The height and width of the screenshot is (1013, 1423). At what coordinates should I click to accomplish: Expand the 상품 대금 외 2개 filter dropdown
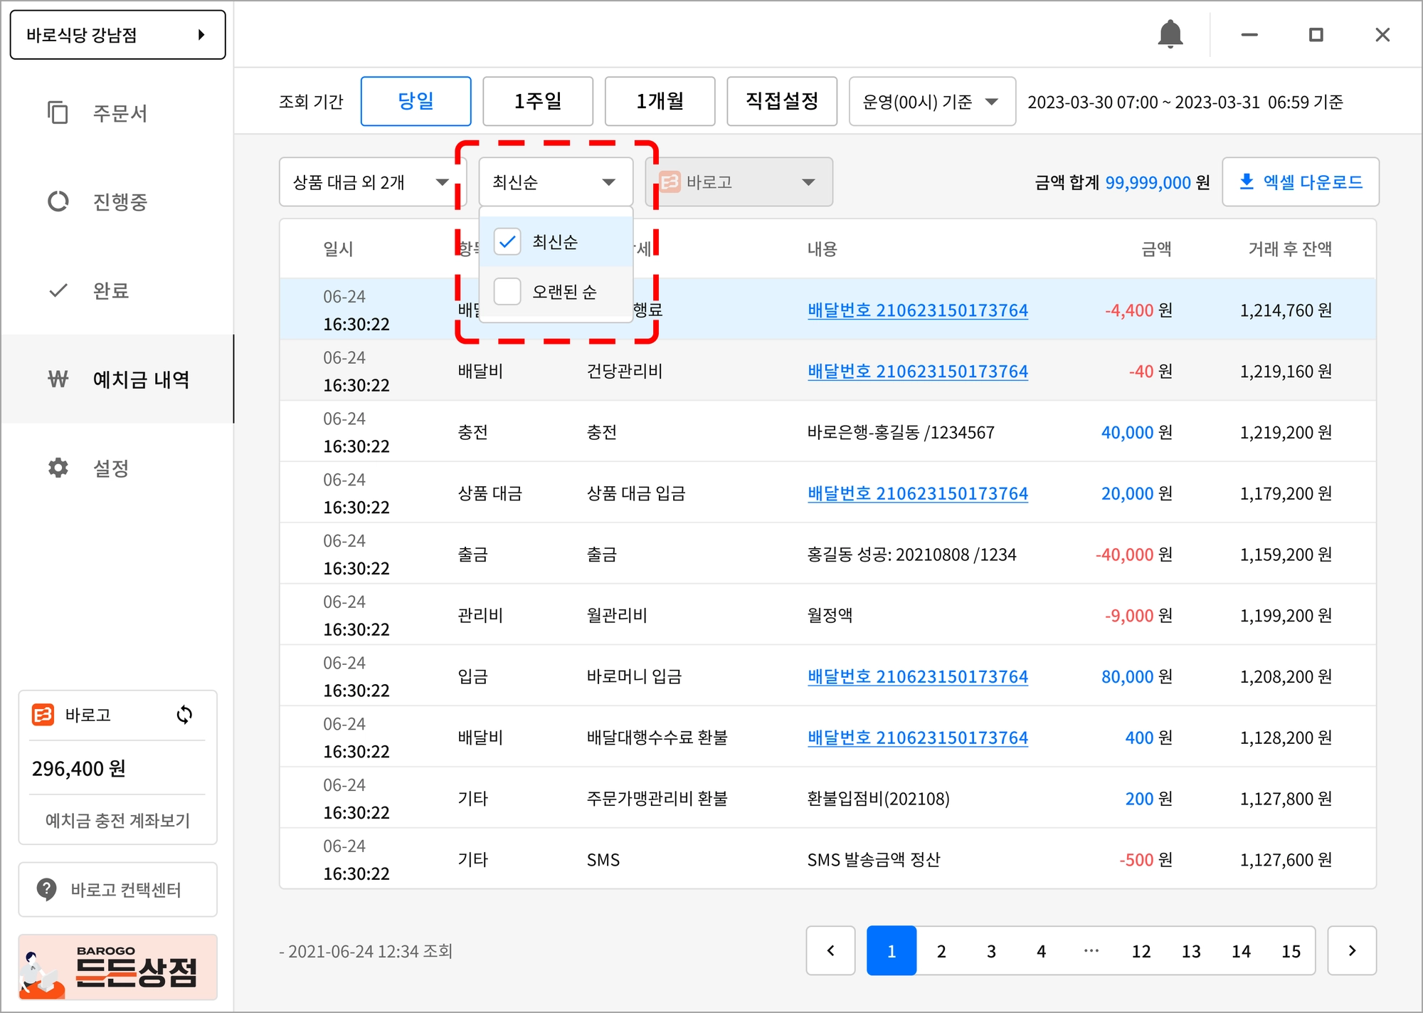click(x=371, y=182)
